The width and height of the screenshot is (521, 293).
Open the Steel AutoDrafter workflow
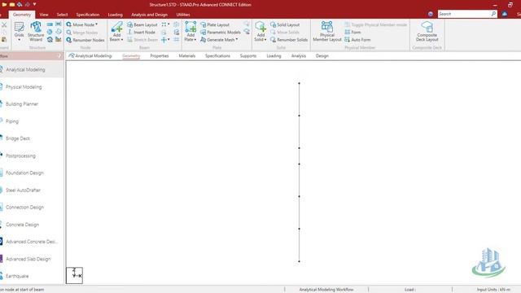click(32, 190)
